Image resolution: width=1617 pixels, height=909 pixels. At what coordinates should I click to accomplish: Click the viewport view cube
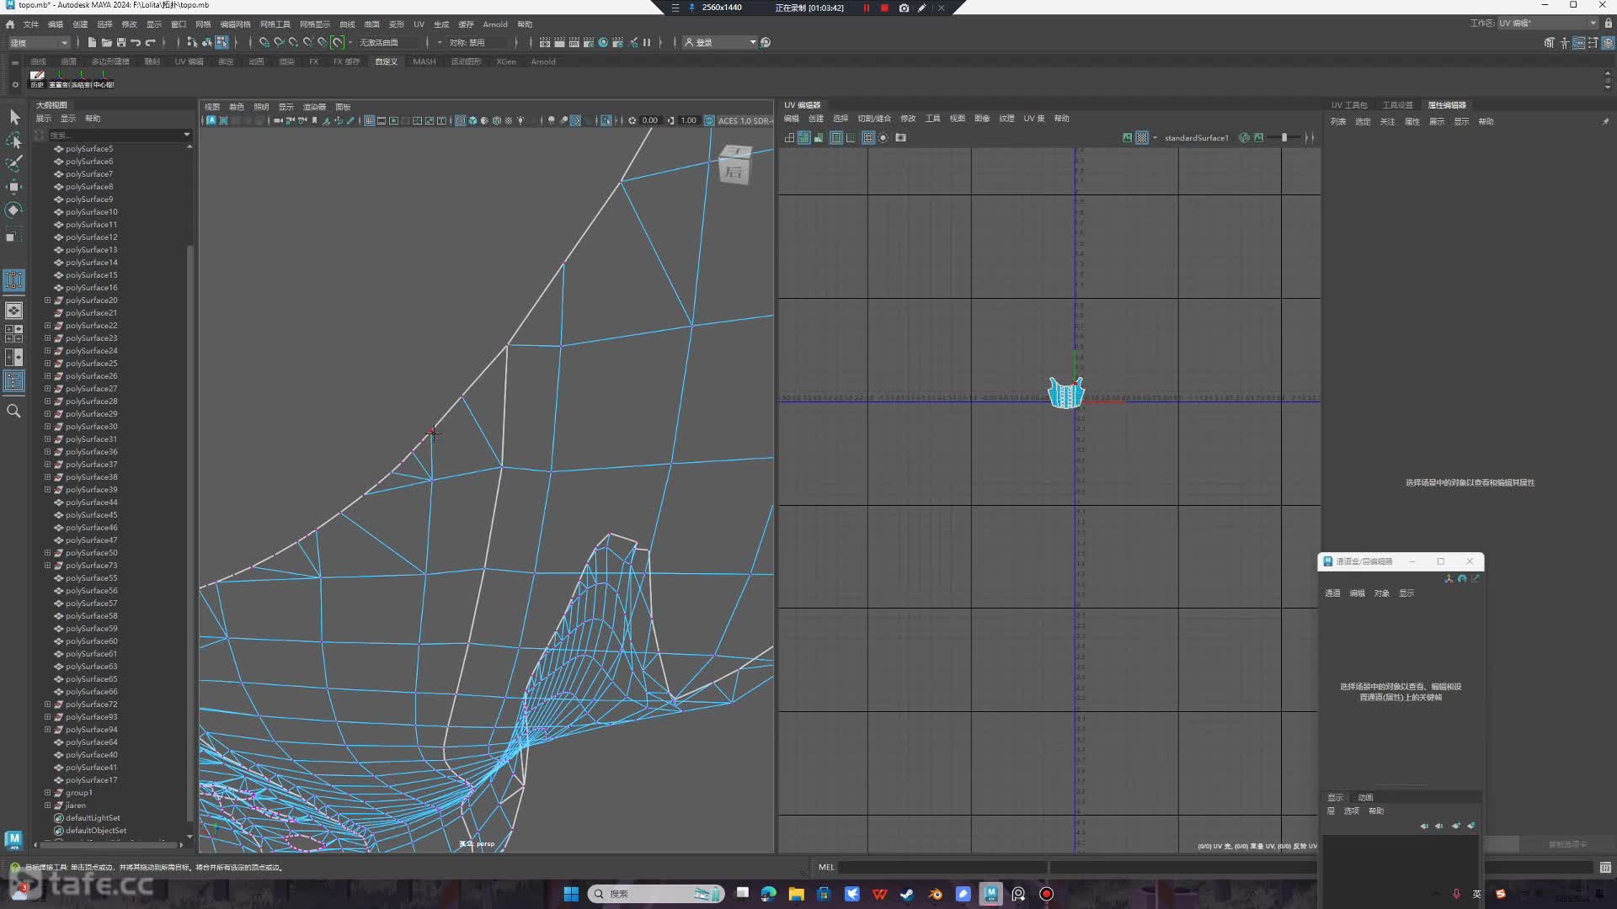(734, 165)
